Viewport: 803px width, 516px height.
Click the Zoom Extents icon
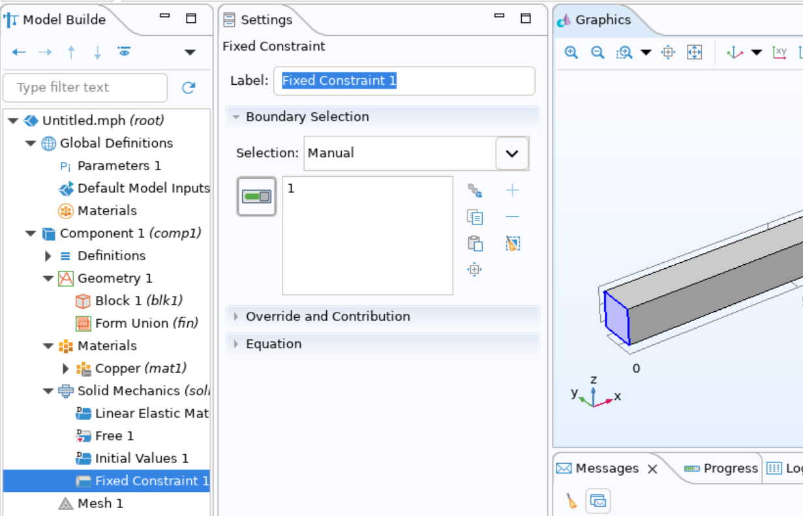click(693, 52)
